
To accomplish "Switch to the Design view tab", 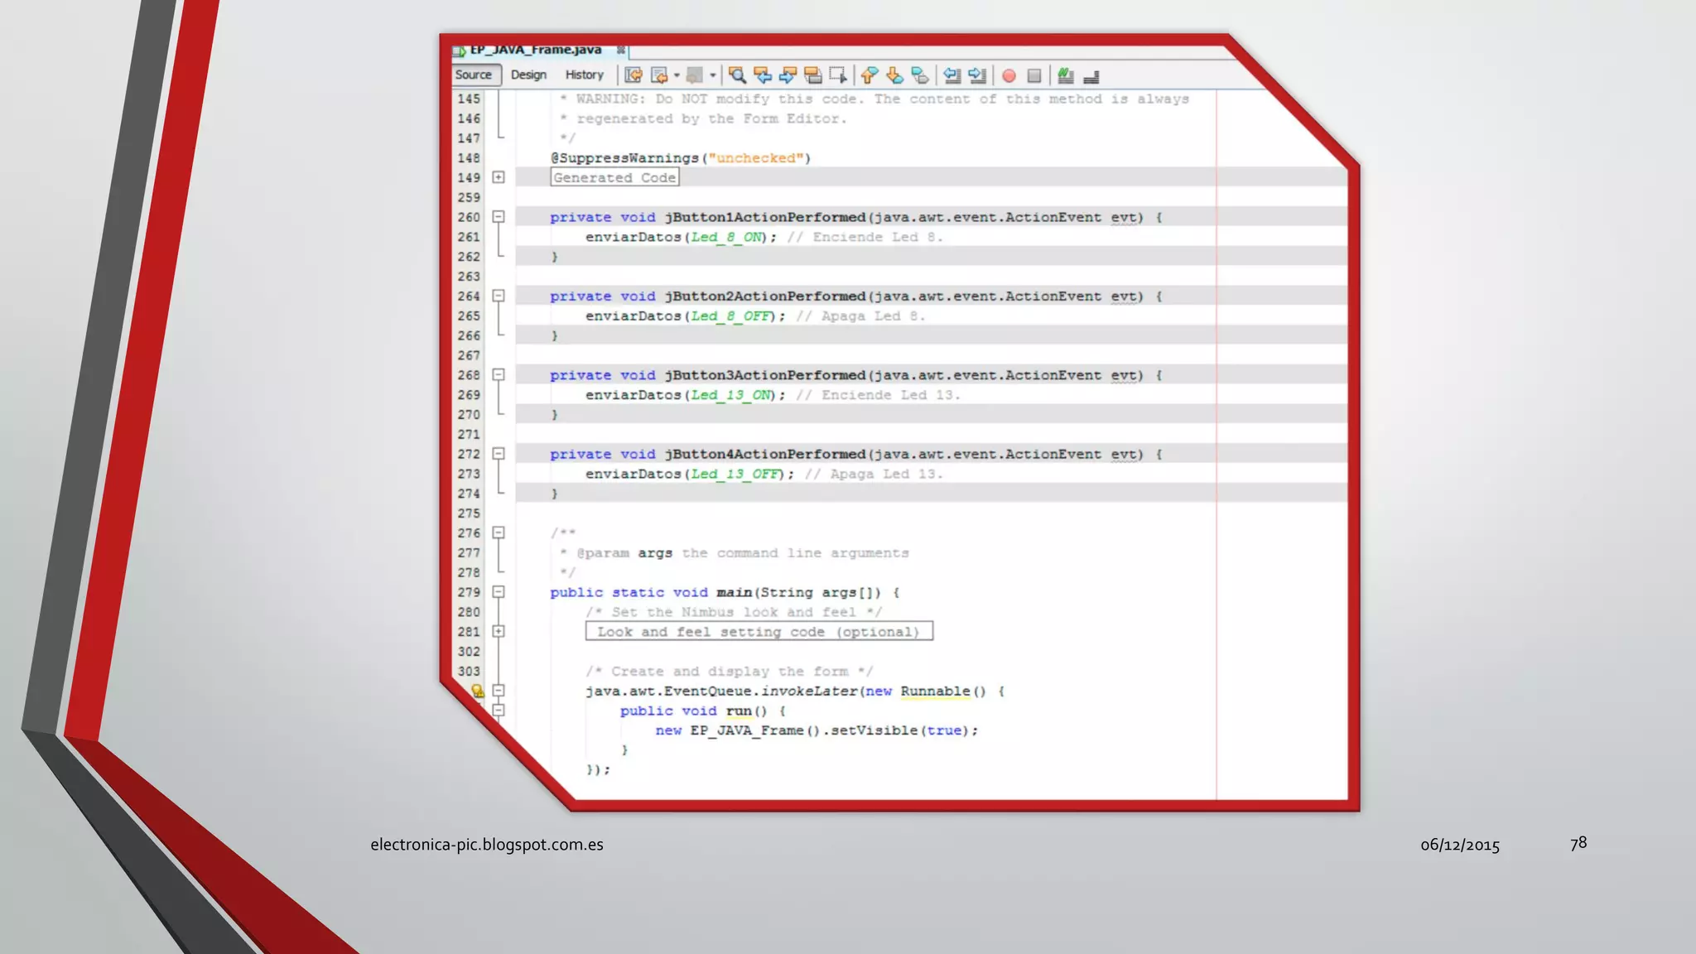I will pyautogui.click(x=528, y=75).
